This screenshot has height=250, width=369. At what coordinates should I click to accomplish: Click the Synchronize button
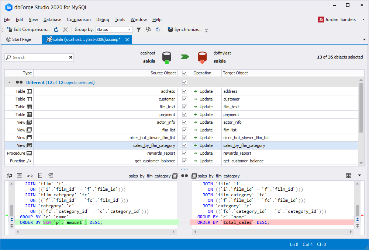(x=185, y=29)
